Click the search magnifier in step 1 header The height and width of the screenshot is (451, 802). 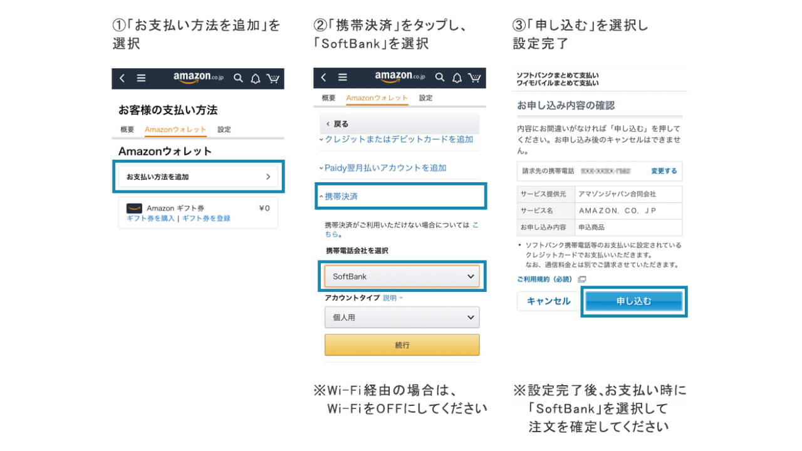238,78
